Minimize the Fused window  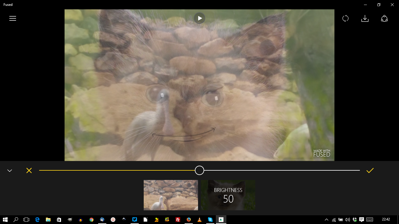tap(365, 5)
